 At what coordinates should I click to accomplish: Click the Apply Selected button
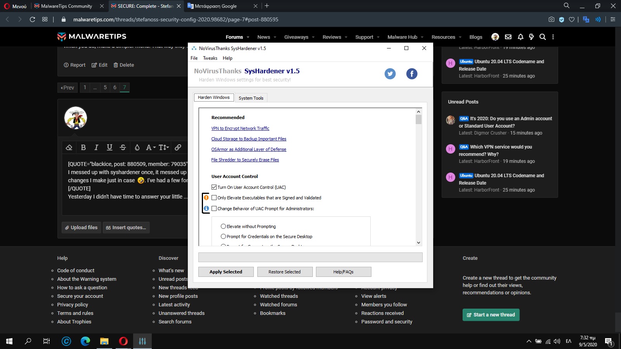point(226,272)
